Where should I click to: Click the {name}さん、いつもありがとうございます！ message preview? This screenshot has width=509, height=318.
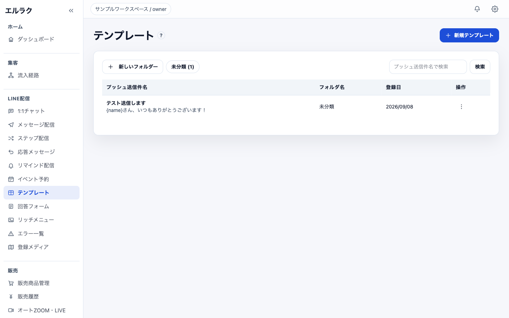[156, 110]
